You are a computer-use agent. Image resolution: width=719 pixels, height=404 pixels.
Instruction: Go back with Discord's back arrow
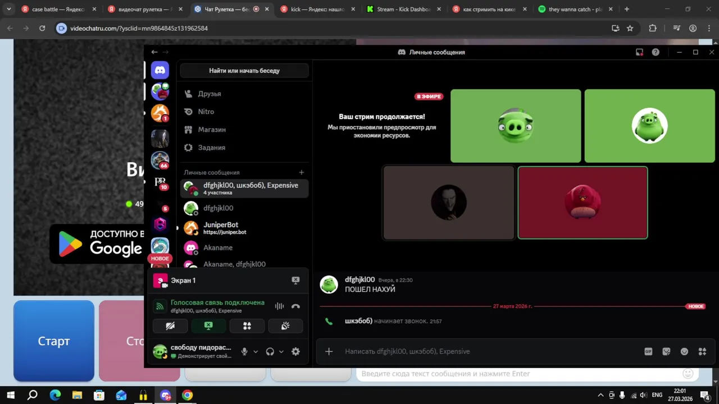pos(154,52)
